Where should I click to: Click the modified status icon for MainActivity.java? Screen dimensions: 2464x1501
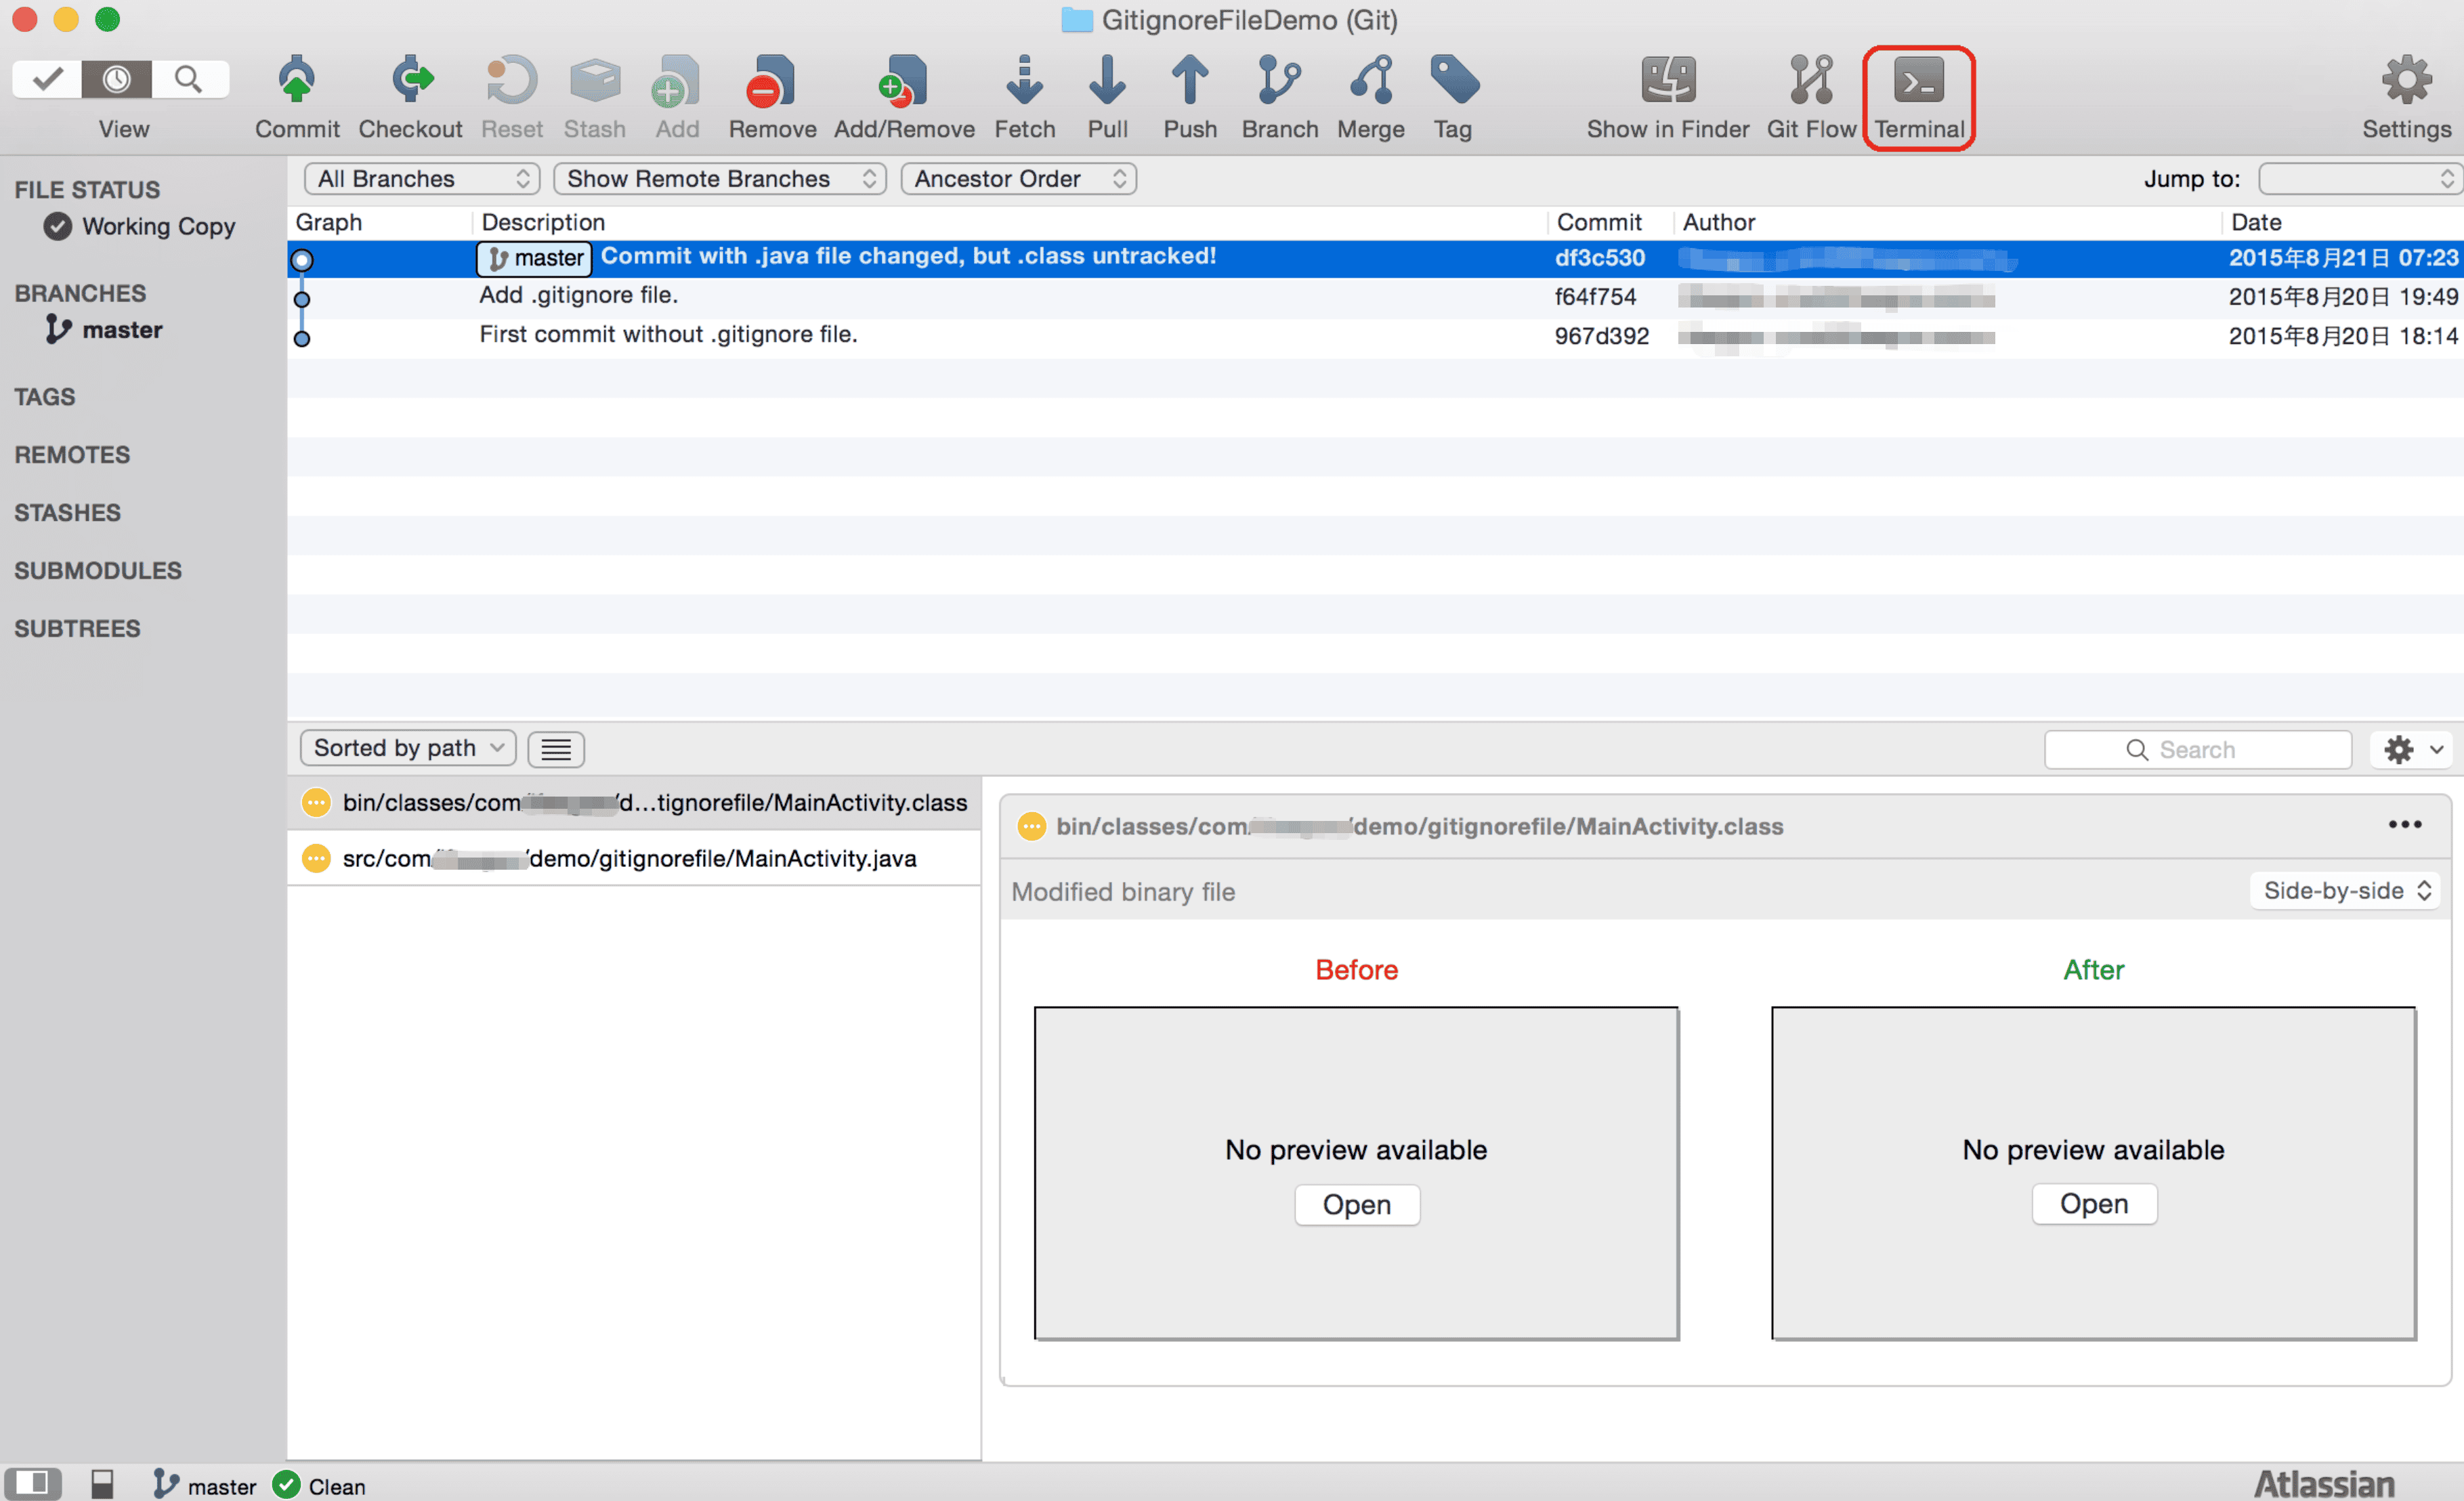tap(316, 858)
